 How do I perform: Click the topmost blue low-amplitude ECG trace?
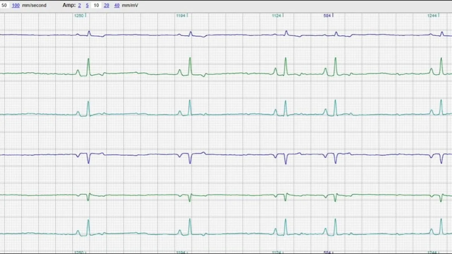pyautogui.click(x=226, y=35)
